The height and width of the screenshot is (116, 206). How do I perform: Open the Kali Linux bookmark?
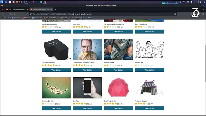pos(6,18)
